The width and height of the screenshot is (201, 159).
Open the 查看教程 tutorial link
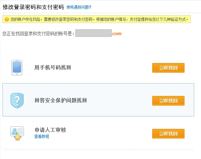[x=42, y=136]
